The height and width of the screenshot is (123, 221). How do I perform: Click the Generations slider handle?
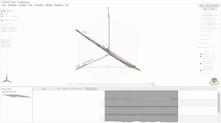151,84
